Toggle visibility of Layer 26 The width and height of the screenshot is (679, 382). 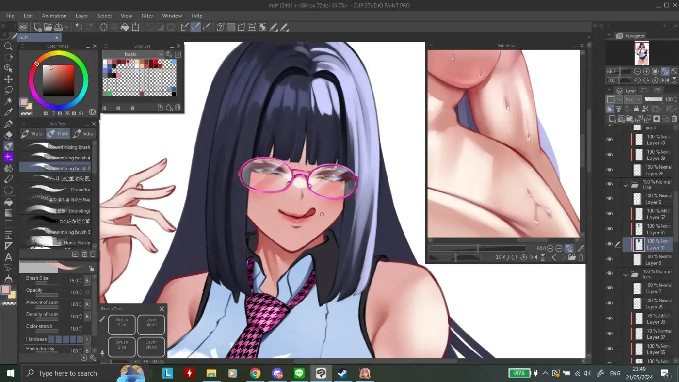610,170
